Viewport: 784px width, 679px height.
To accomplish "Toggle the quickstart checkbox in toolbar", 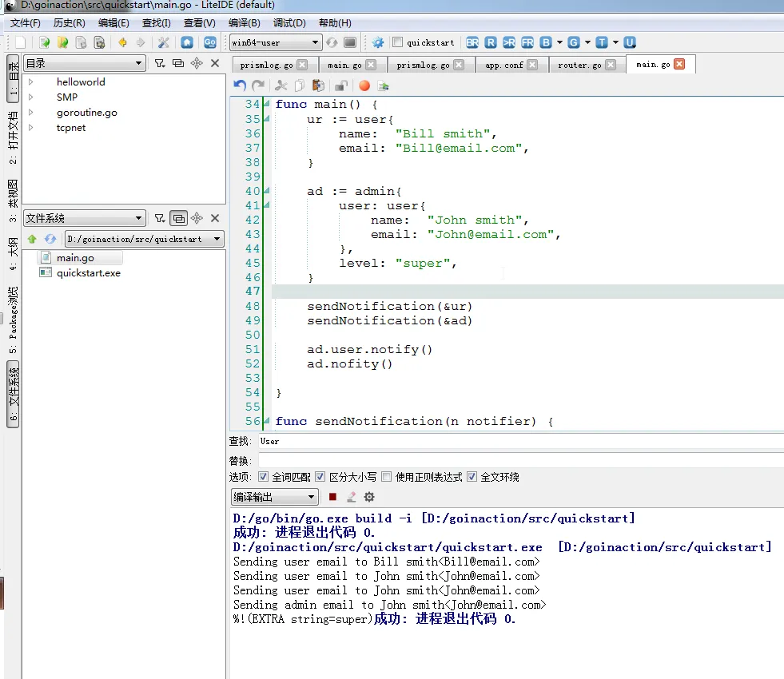I will coord(397,42).
